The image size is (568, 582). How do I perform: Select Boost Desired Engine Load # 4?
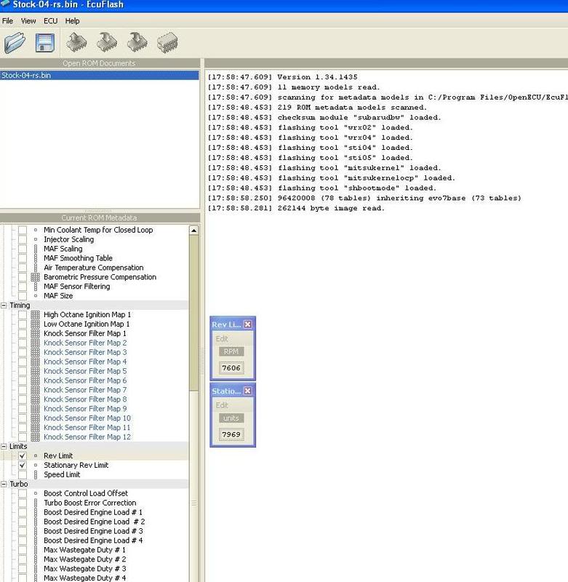(x=93, y=541)
